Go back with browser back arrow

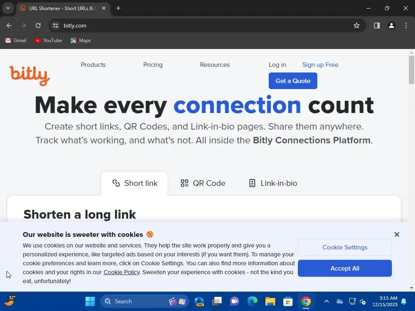(x=9, y=26)
